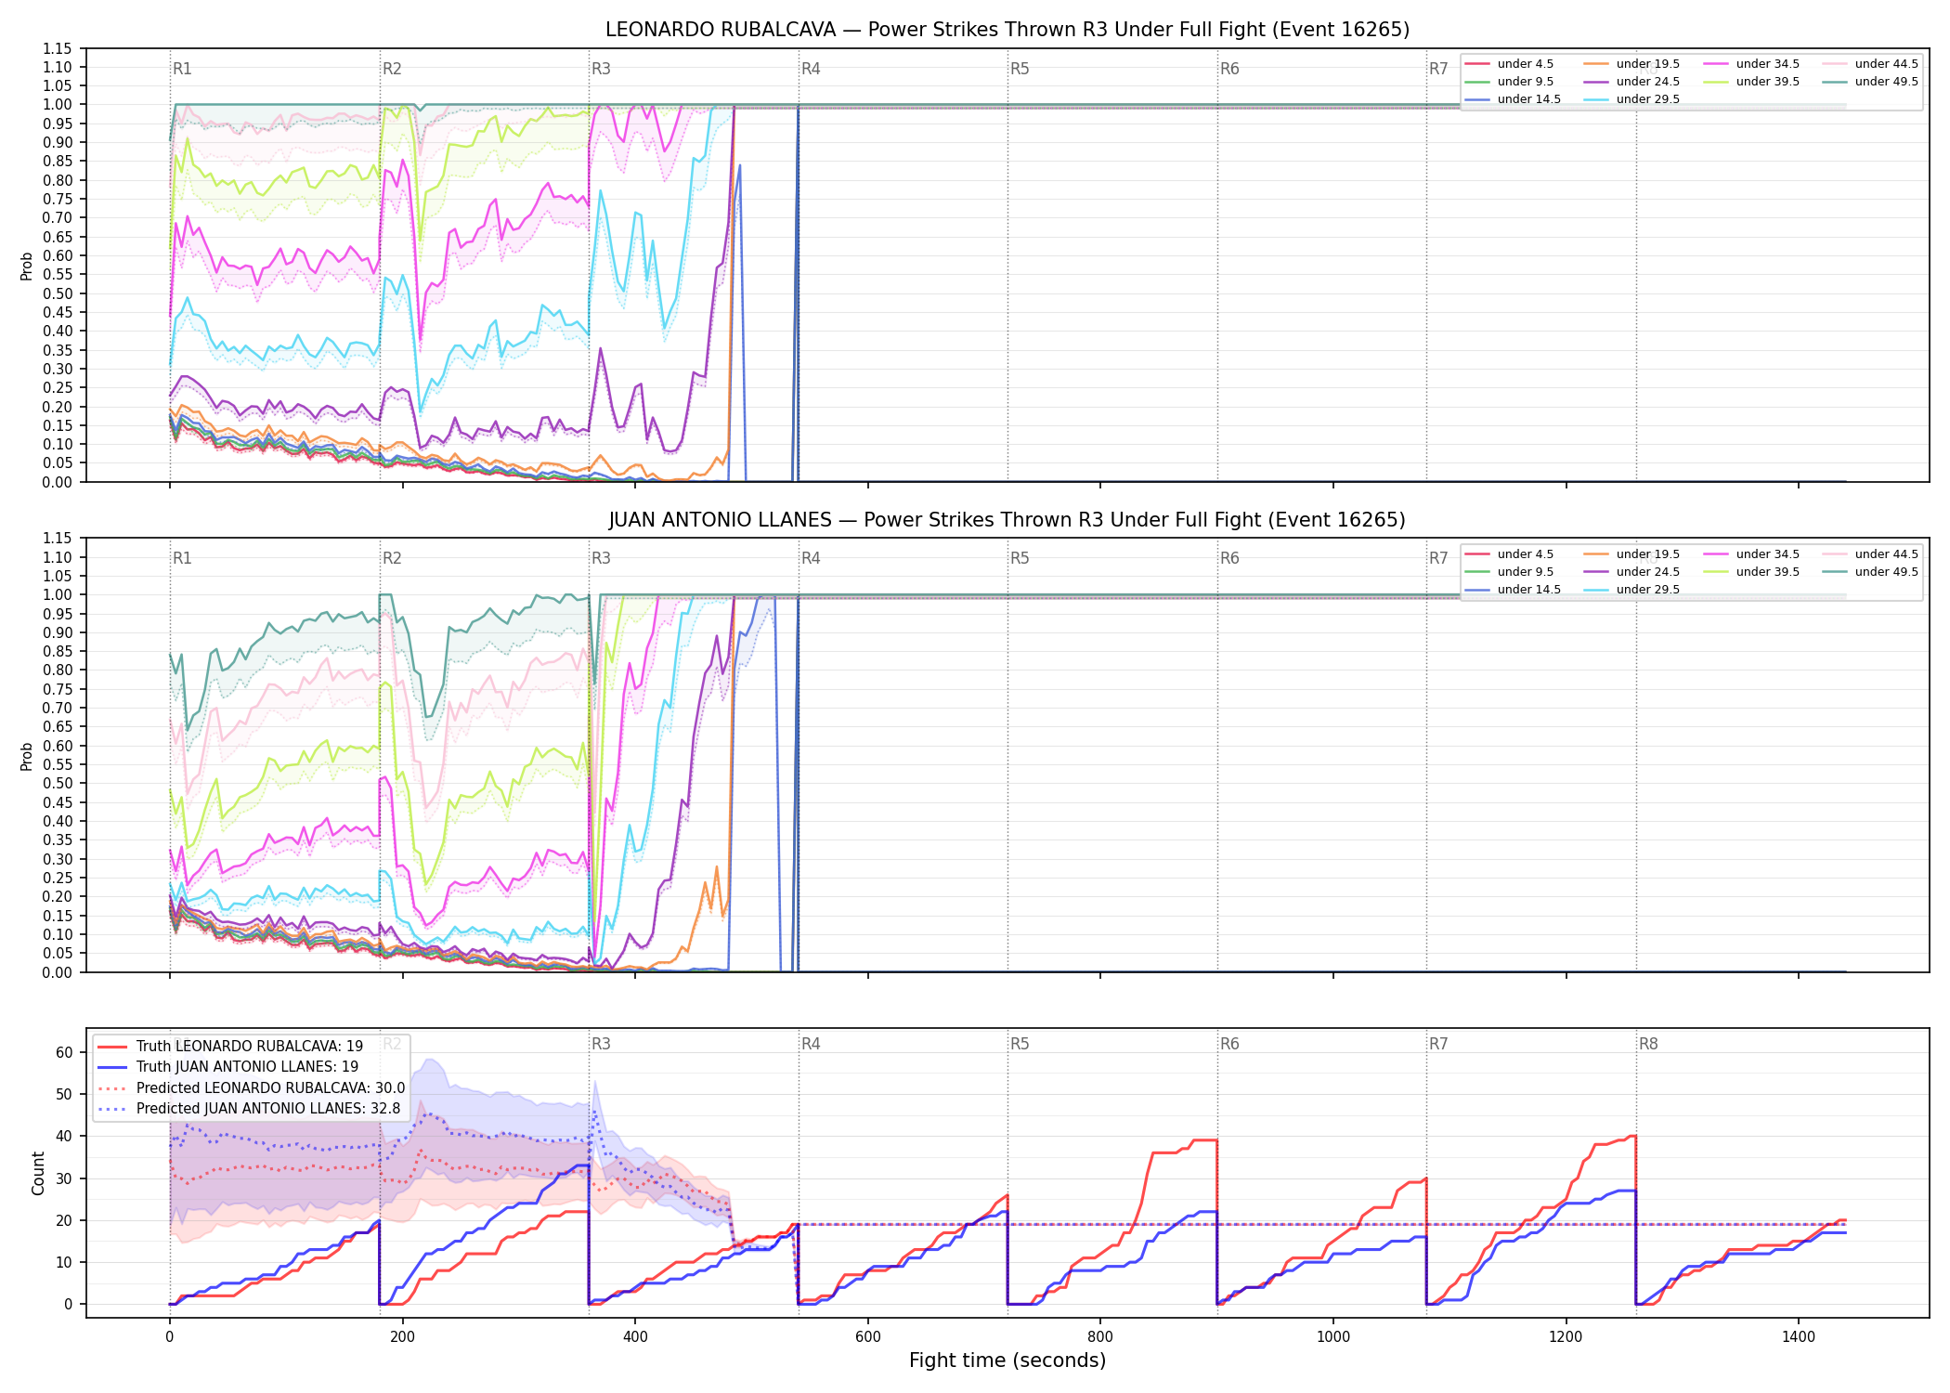Click 'under 49.5' legend entry in top chart
1950x1393 pixels.
(1870, 82)
